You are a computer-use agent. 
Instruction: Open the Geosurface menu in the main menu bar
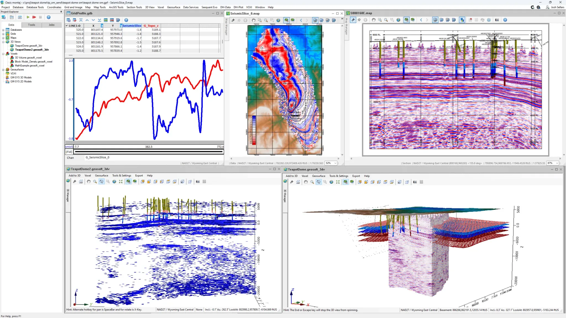pyautogui.click(x=173, y=7)
